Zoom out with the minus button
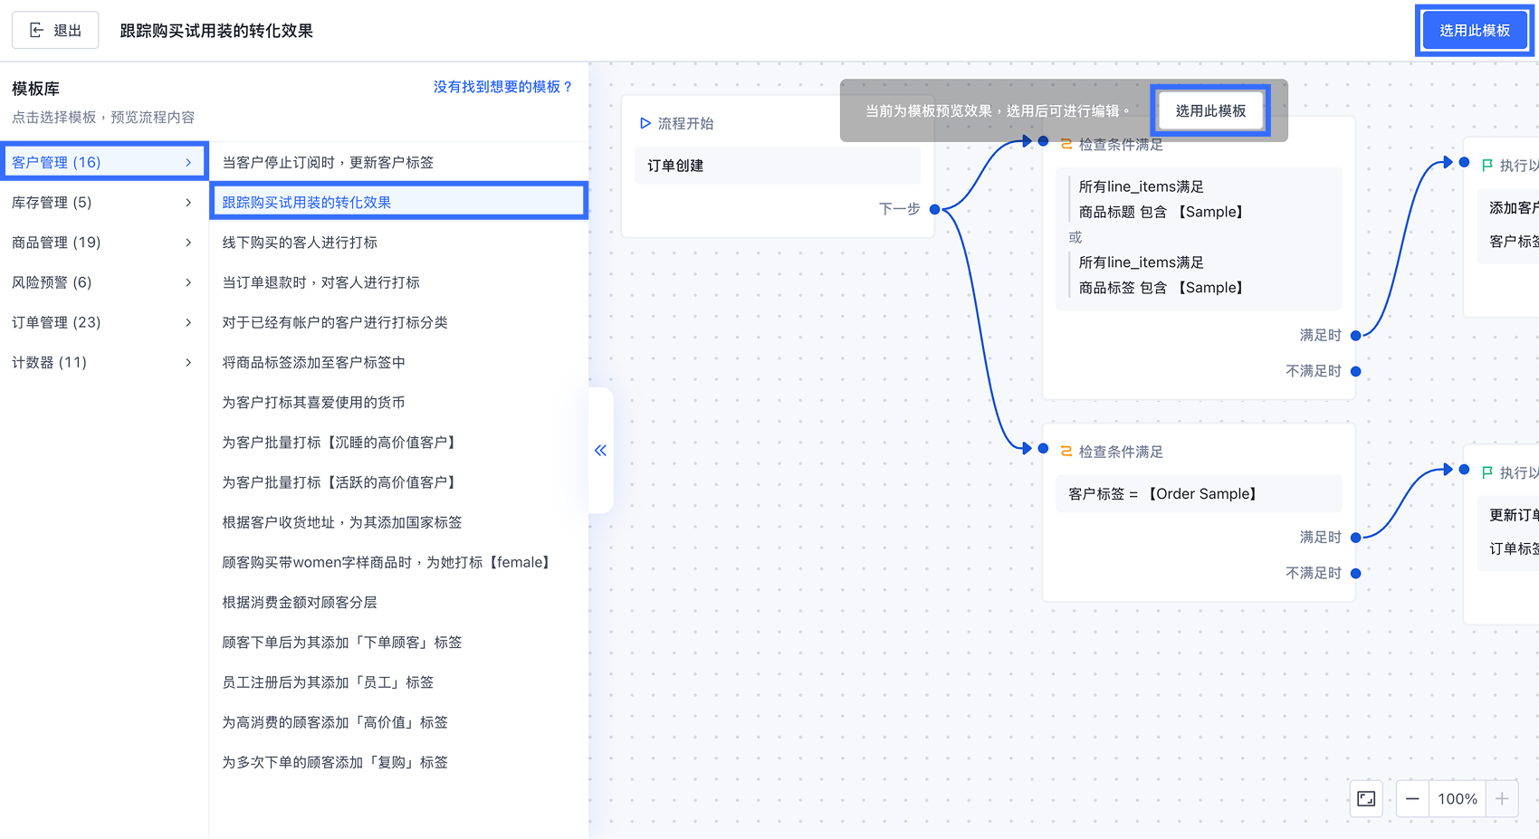Image resolution: width=1539 pixels, height=839 pixels. [1412, 798]
